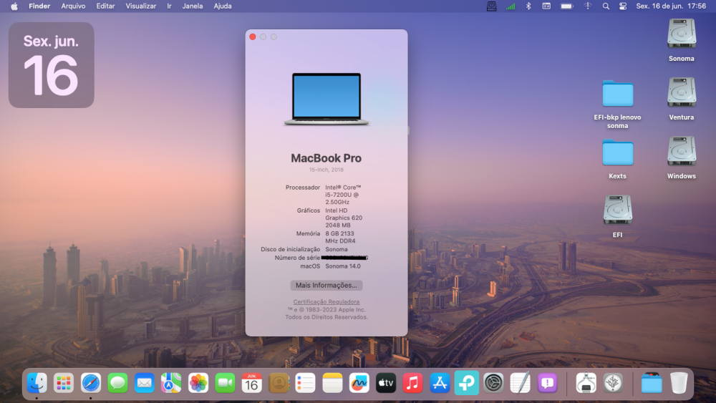Image resolution: width=716 pixels, height=403 pixels.
Task: Open Music app in the dock
Action: pos(413,383)
